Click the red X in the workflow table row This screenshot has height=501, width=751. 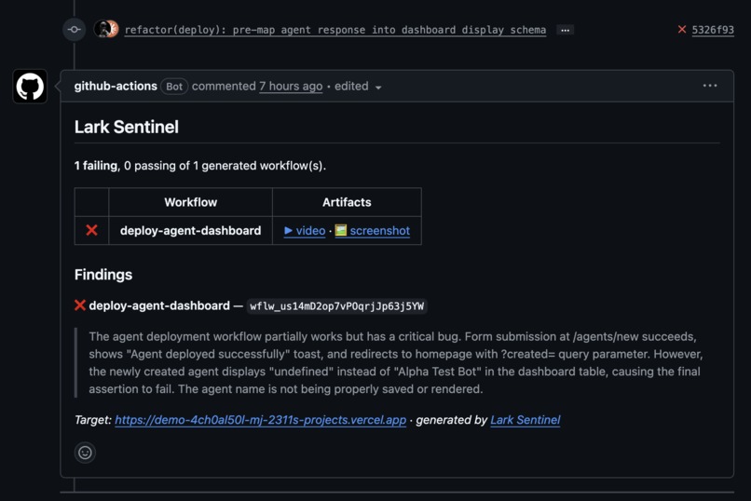click(91, 230)
